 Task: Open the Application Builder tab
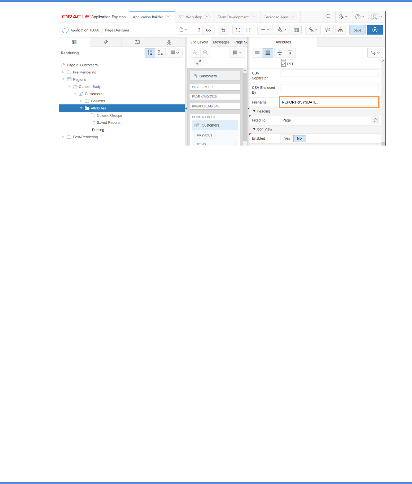tap(148, 17)
